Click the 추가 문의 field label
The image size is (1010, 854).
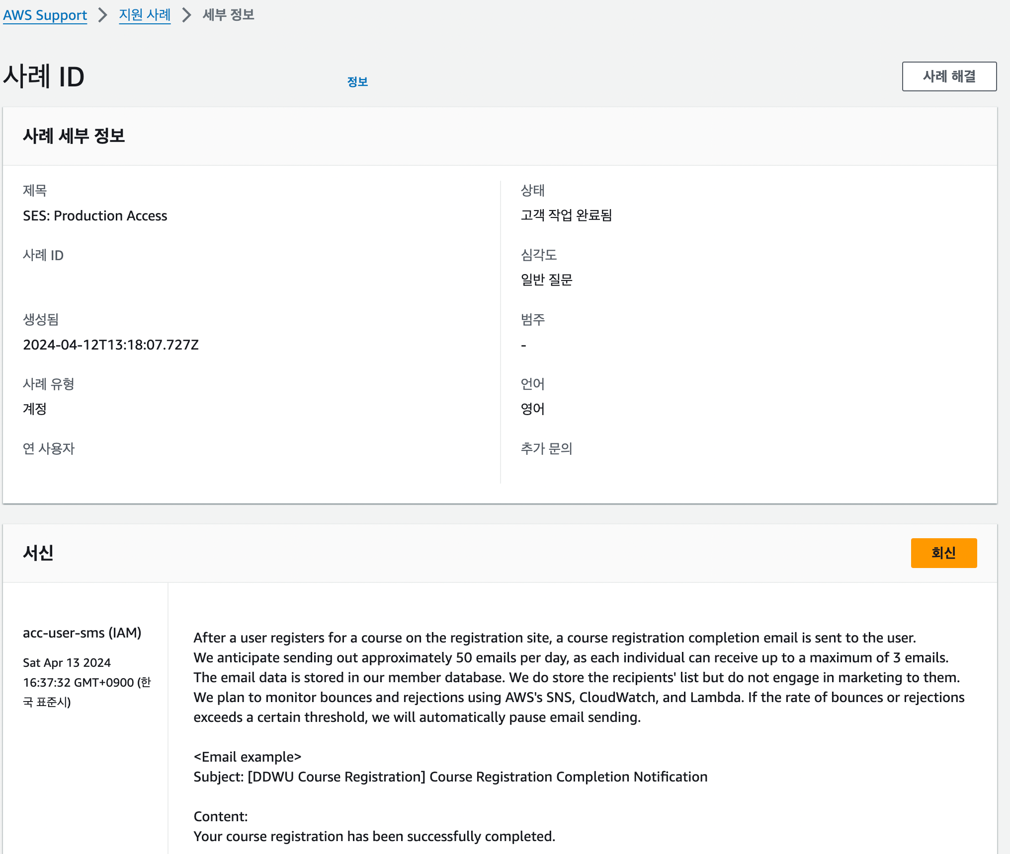pyautogui.click(x=547, y=449)
